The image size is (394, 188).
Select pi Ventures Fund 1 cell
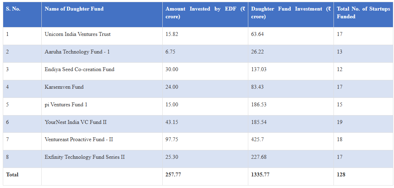66,105
